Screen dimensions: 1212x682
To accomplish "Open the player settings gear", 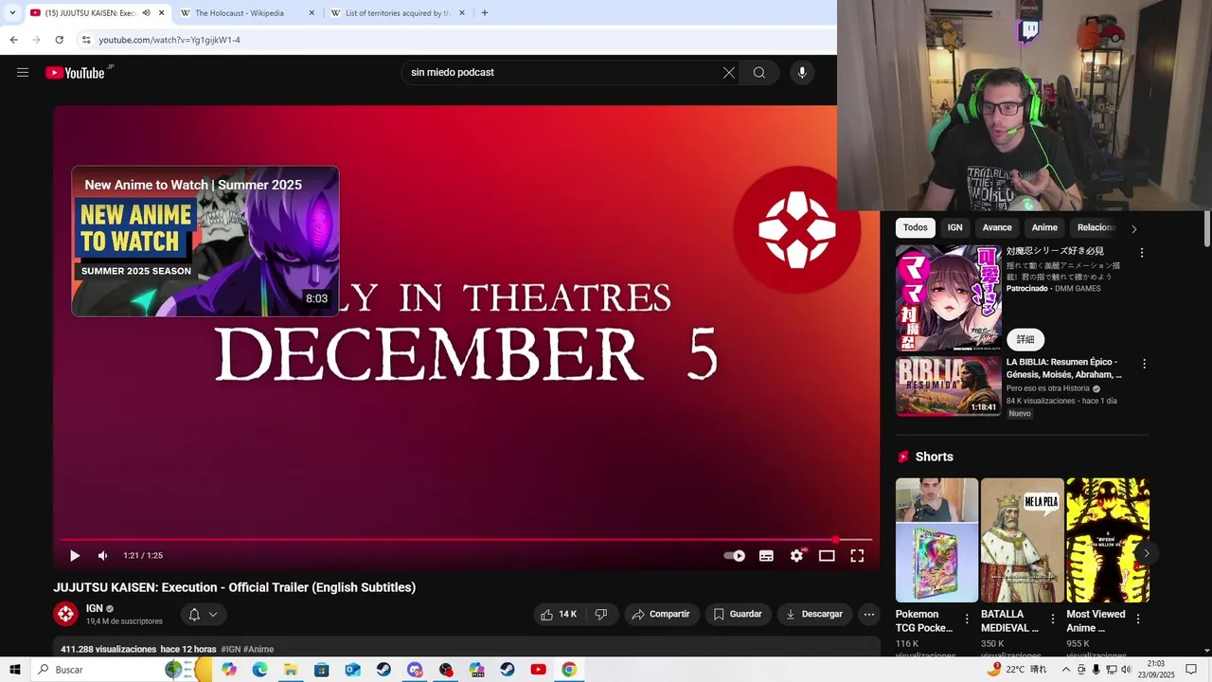I will pos(796,556).
